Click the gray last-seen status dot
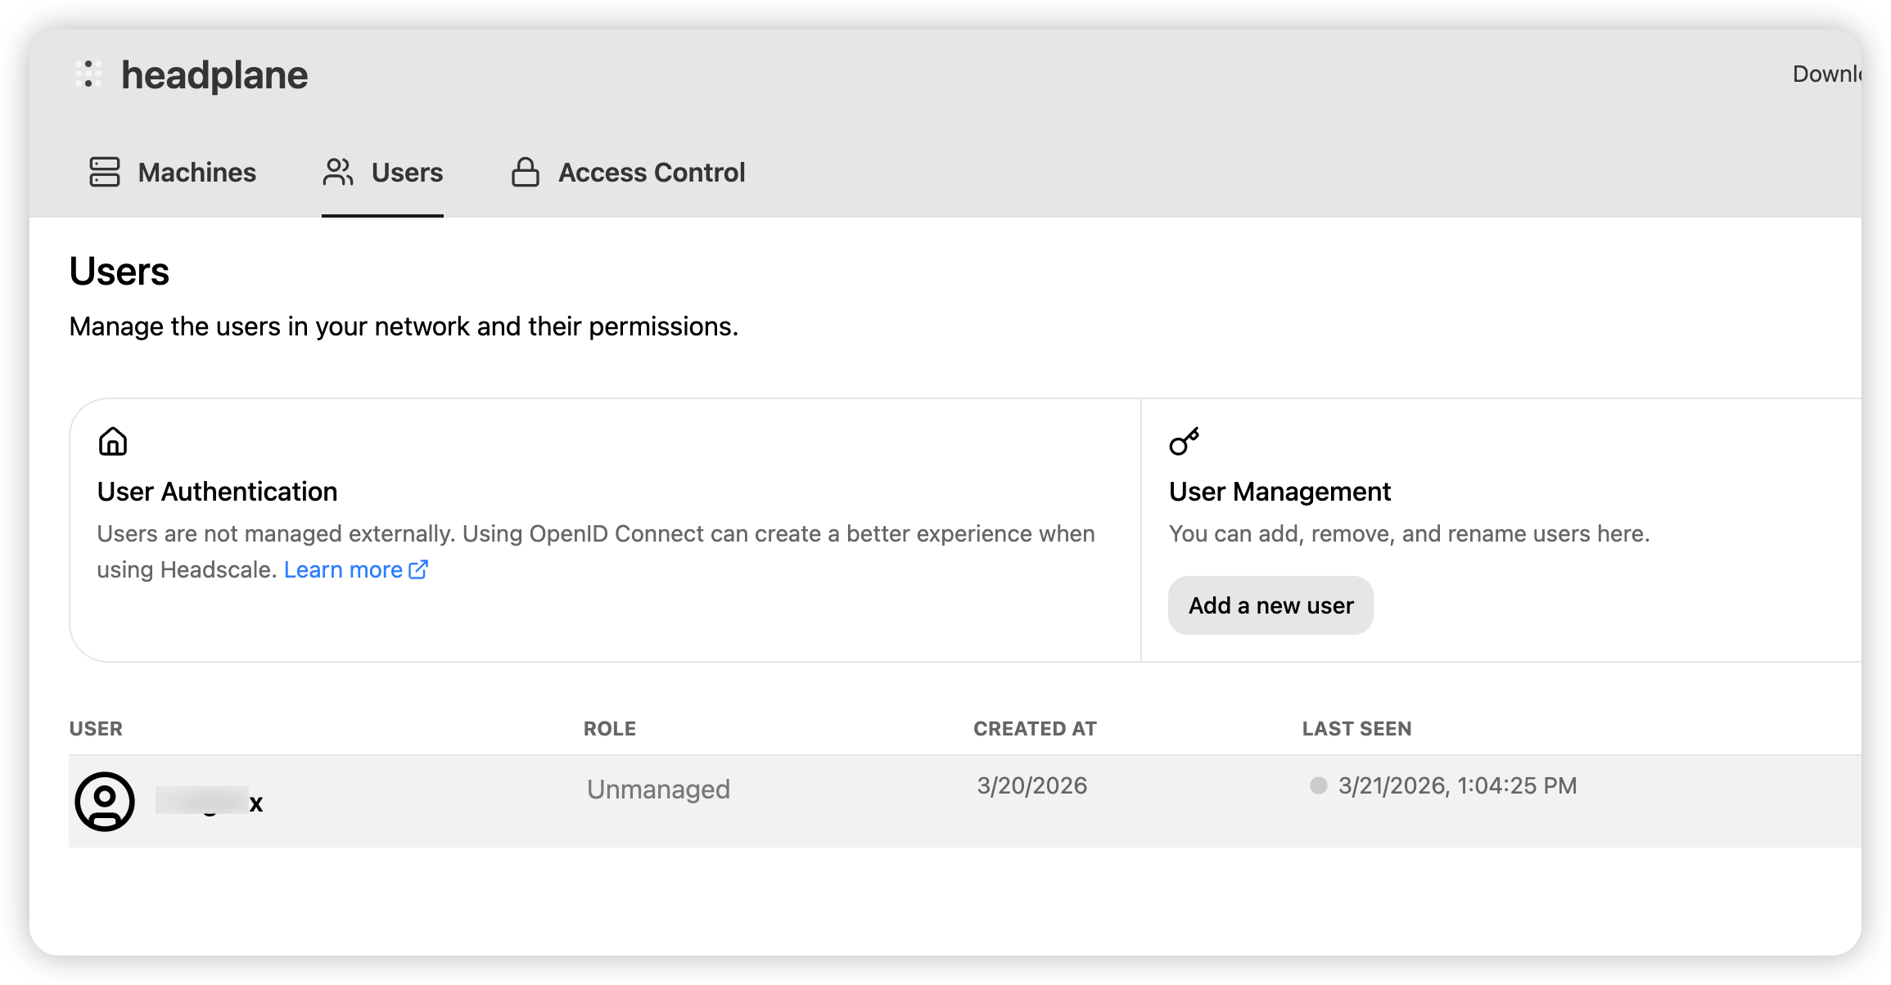 pyautogui.click(x=1318, y=786)
